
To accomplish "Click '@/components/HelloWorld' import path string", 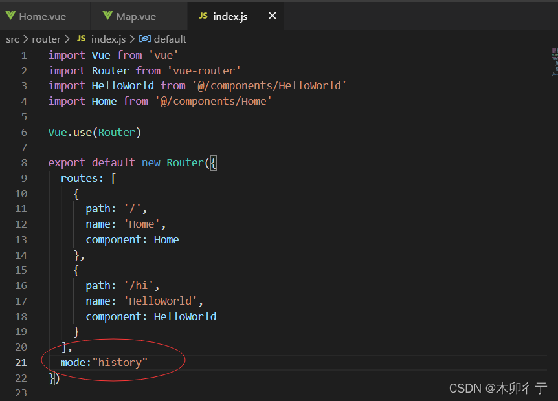I will point(269,85).
